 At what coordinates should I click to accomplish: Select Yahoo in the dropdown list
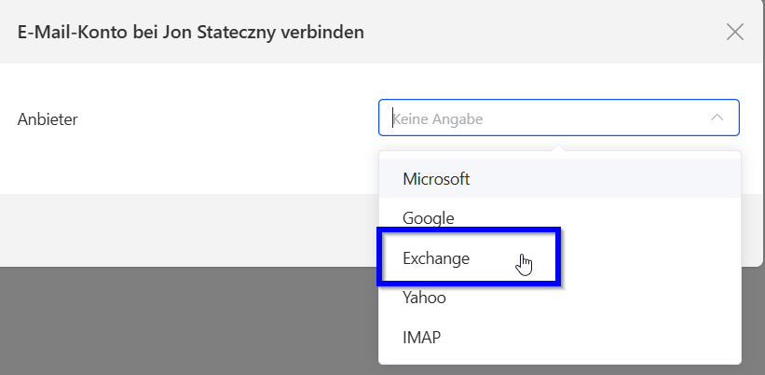tap(424, 299)
